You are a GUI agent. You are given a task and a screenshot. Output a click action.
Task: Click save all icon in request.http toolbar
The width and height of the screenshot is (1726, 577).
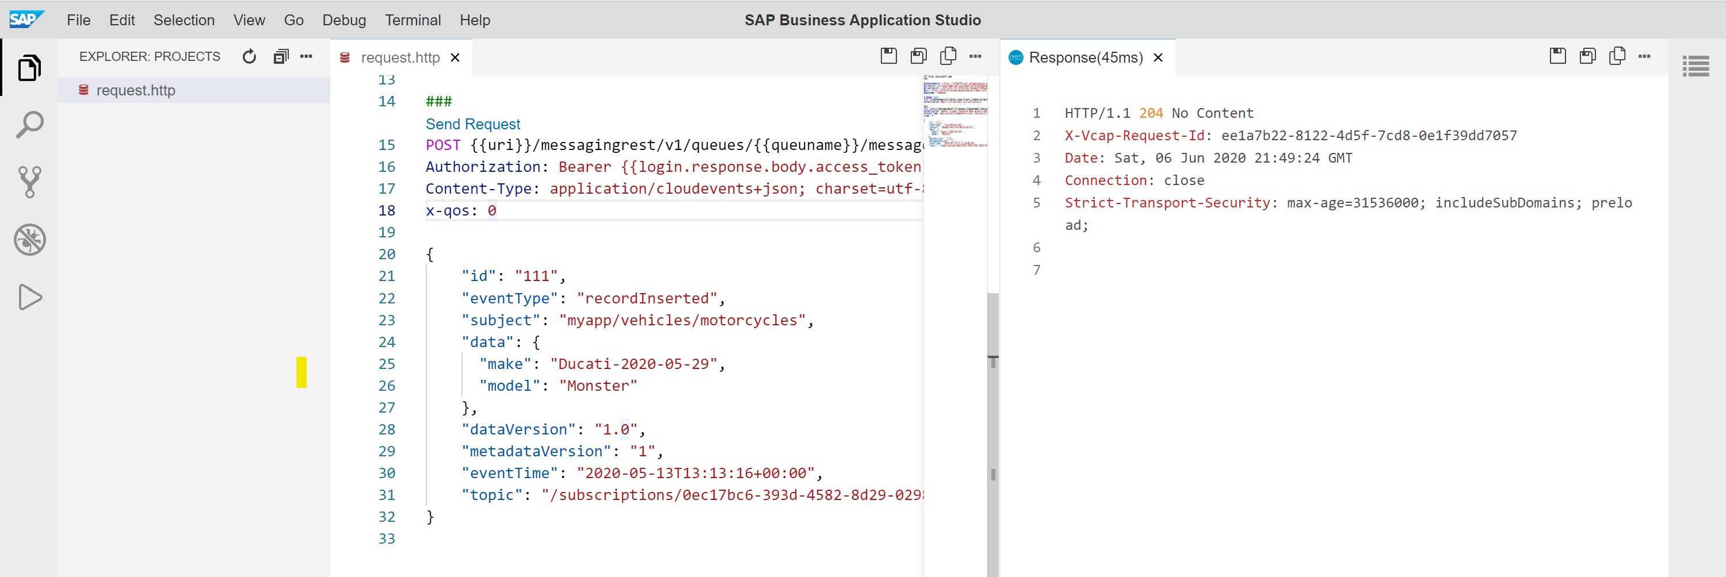(919, 56)
